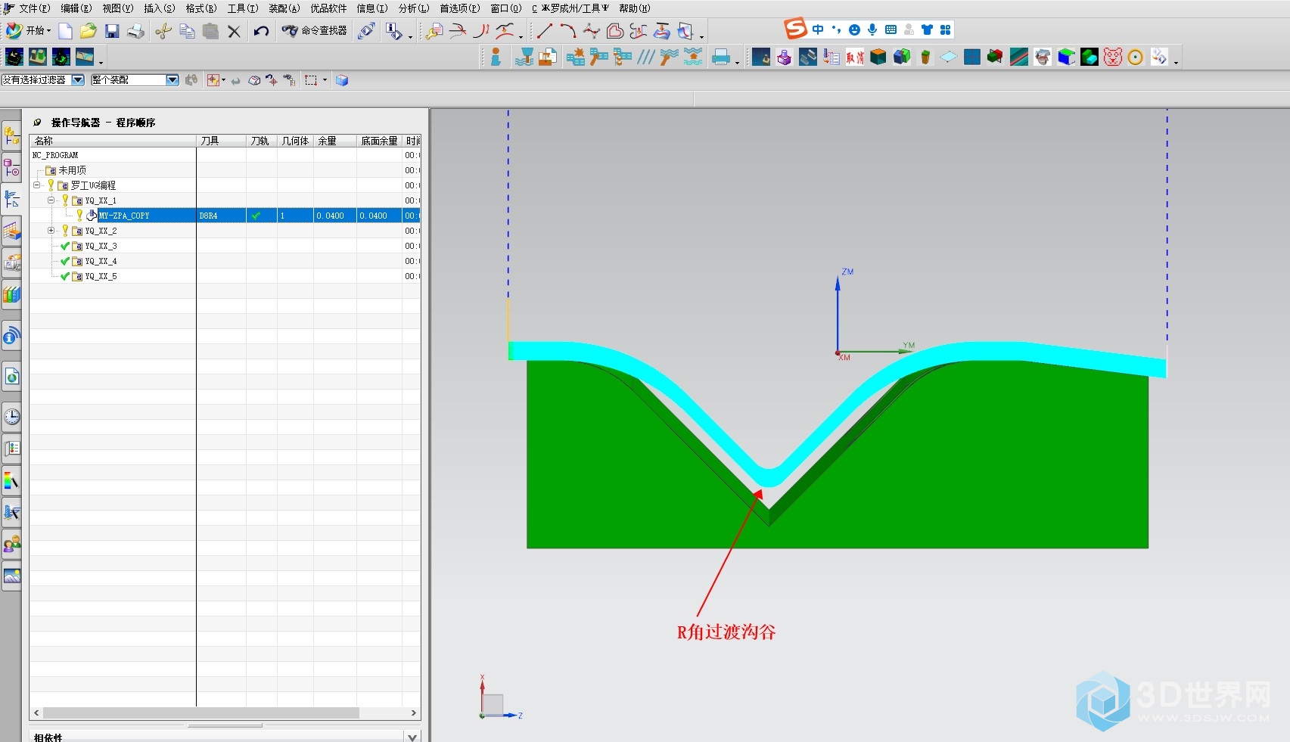Click the 几何体 column header
Screen dimensions: 1290x742
[295, 141]
